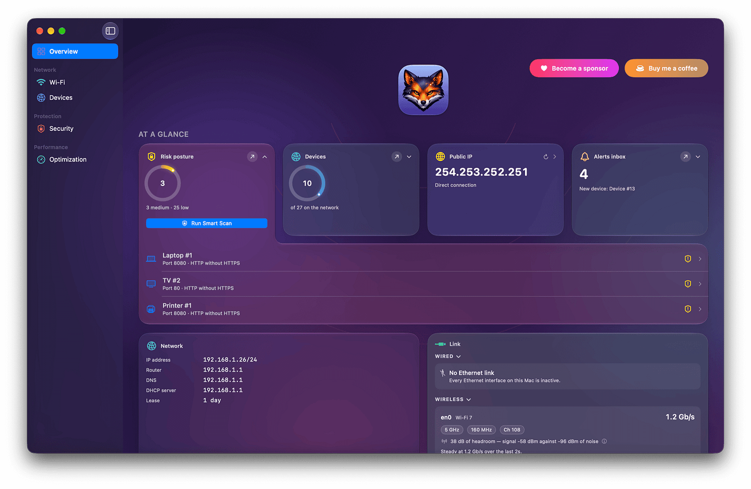Open Laptop #1 row chevron
Image resolution: width=751 pixels, height=489 pixels.
click(x=700, y=259)
